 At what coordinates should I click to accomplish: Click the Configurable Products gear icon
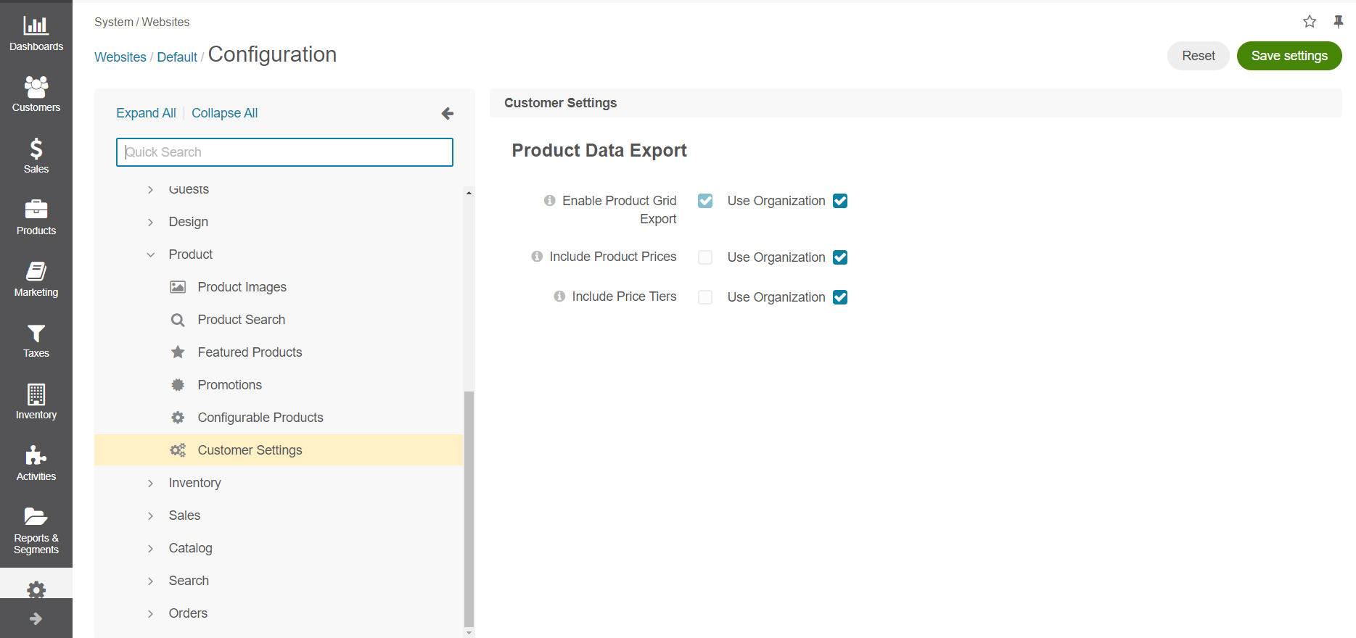click(x=178, y=418)
